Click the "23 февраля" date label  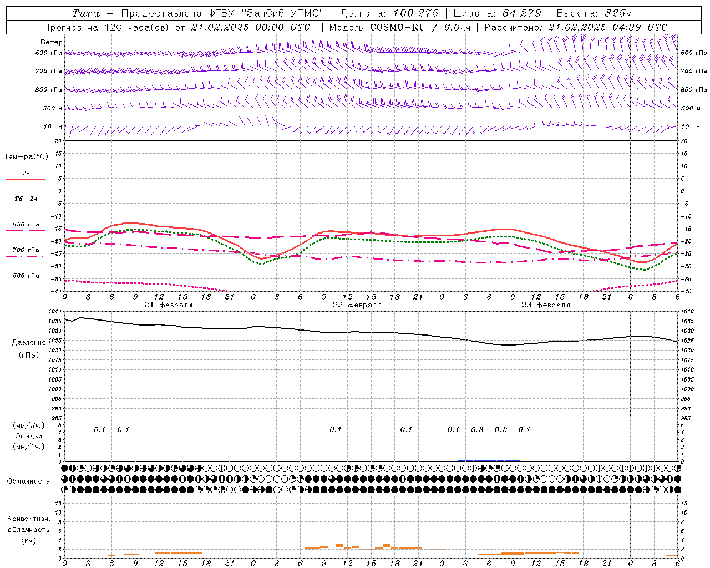click(546, 305)
